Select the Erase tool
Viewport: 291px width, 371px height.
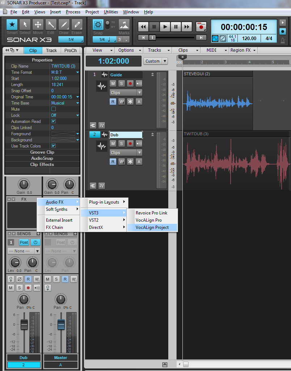tap(77, 25)
